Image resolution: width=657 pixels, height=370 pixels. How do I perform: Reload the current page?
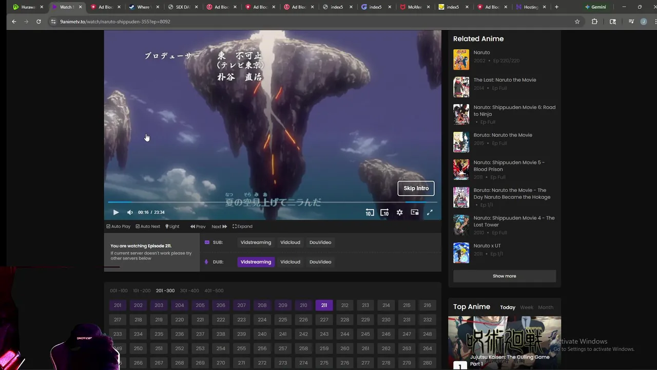click(38, 22)
